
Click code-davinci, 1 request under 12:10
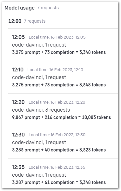39,77
